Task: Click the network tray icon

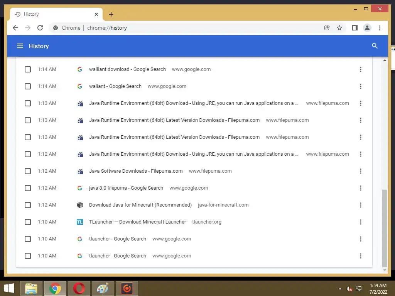Action: [359, 289]
